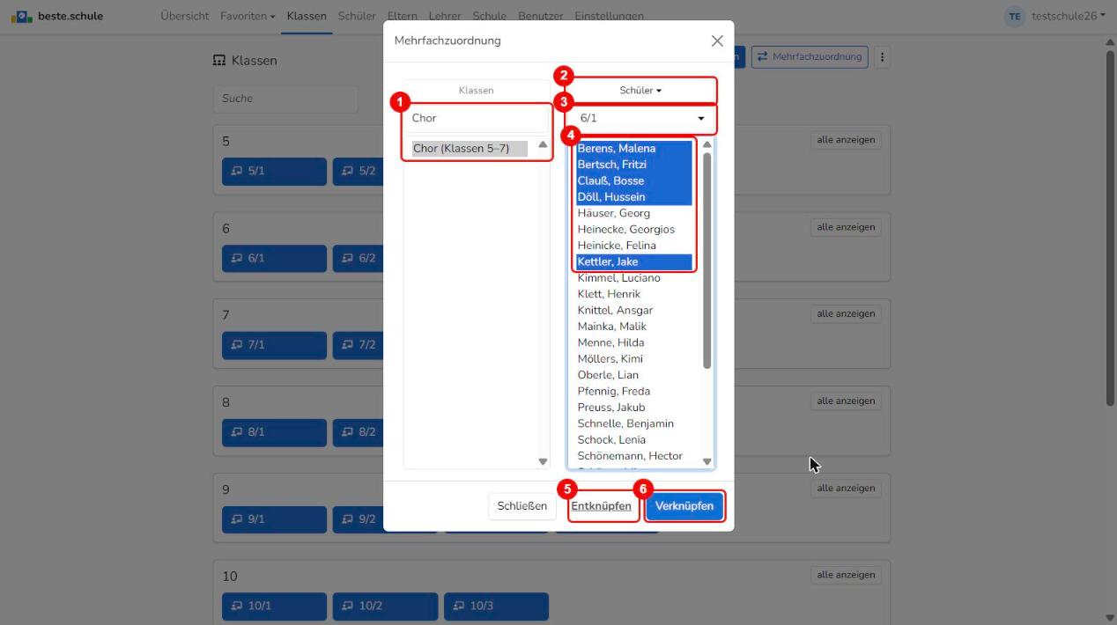Open the three-dot menu beside Mehrfachzuordnung
1117x625 pixels.
[882, 57]
